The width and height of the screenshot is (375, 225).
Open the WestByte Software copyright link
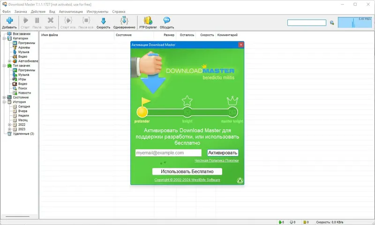click(187, 180)
